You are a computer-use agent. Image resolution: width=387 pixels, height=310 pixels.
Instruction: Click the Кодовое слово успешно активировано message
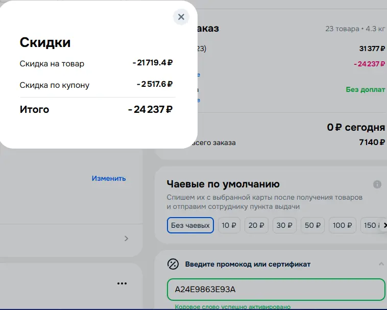click(x=233, y=307)
